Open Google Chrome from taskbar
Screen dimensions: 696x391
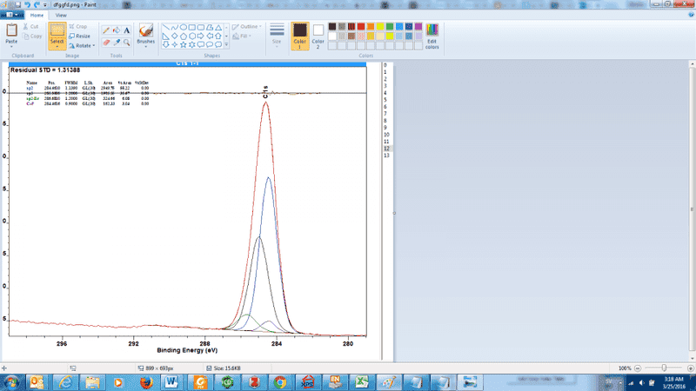279,382
